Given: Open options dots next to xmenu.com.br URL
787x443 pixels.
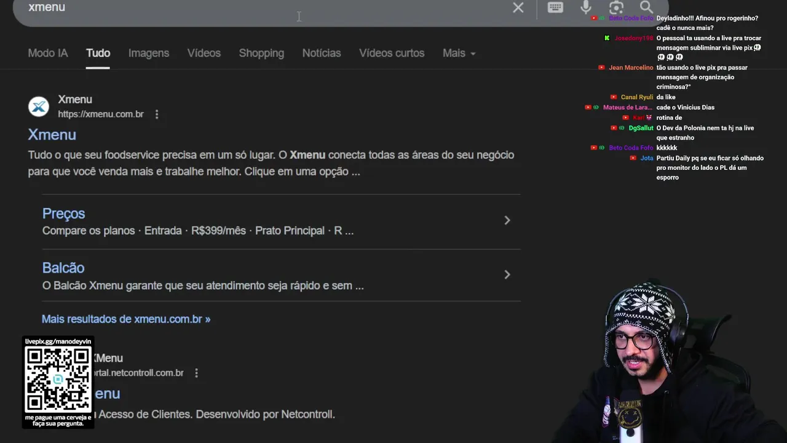Looking at the screenshot, I should [x=157, y=114].
